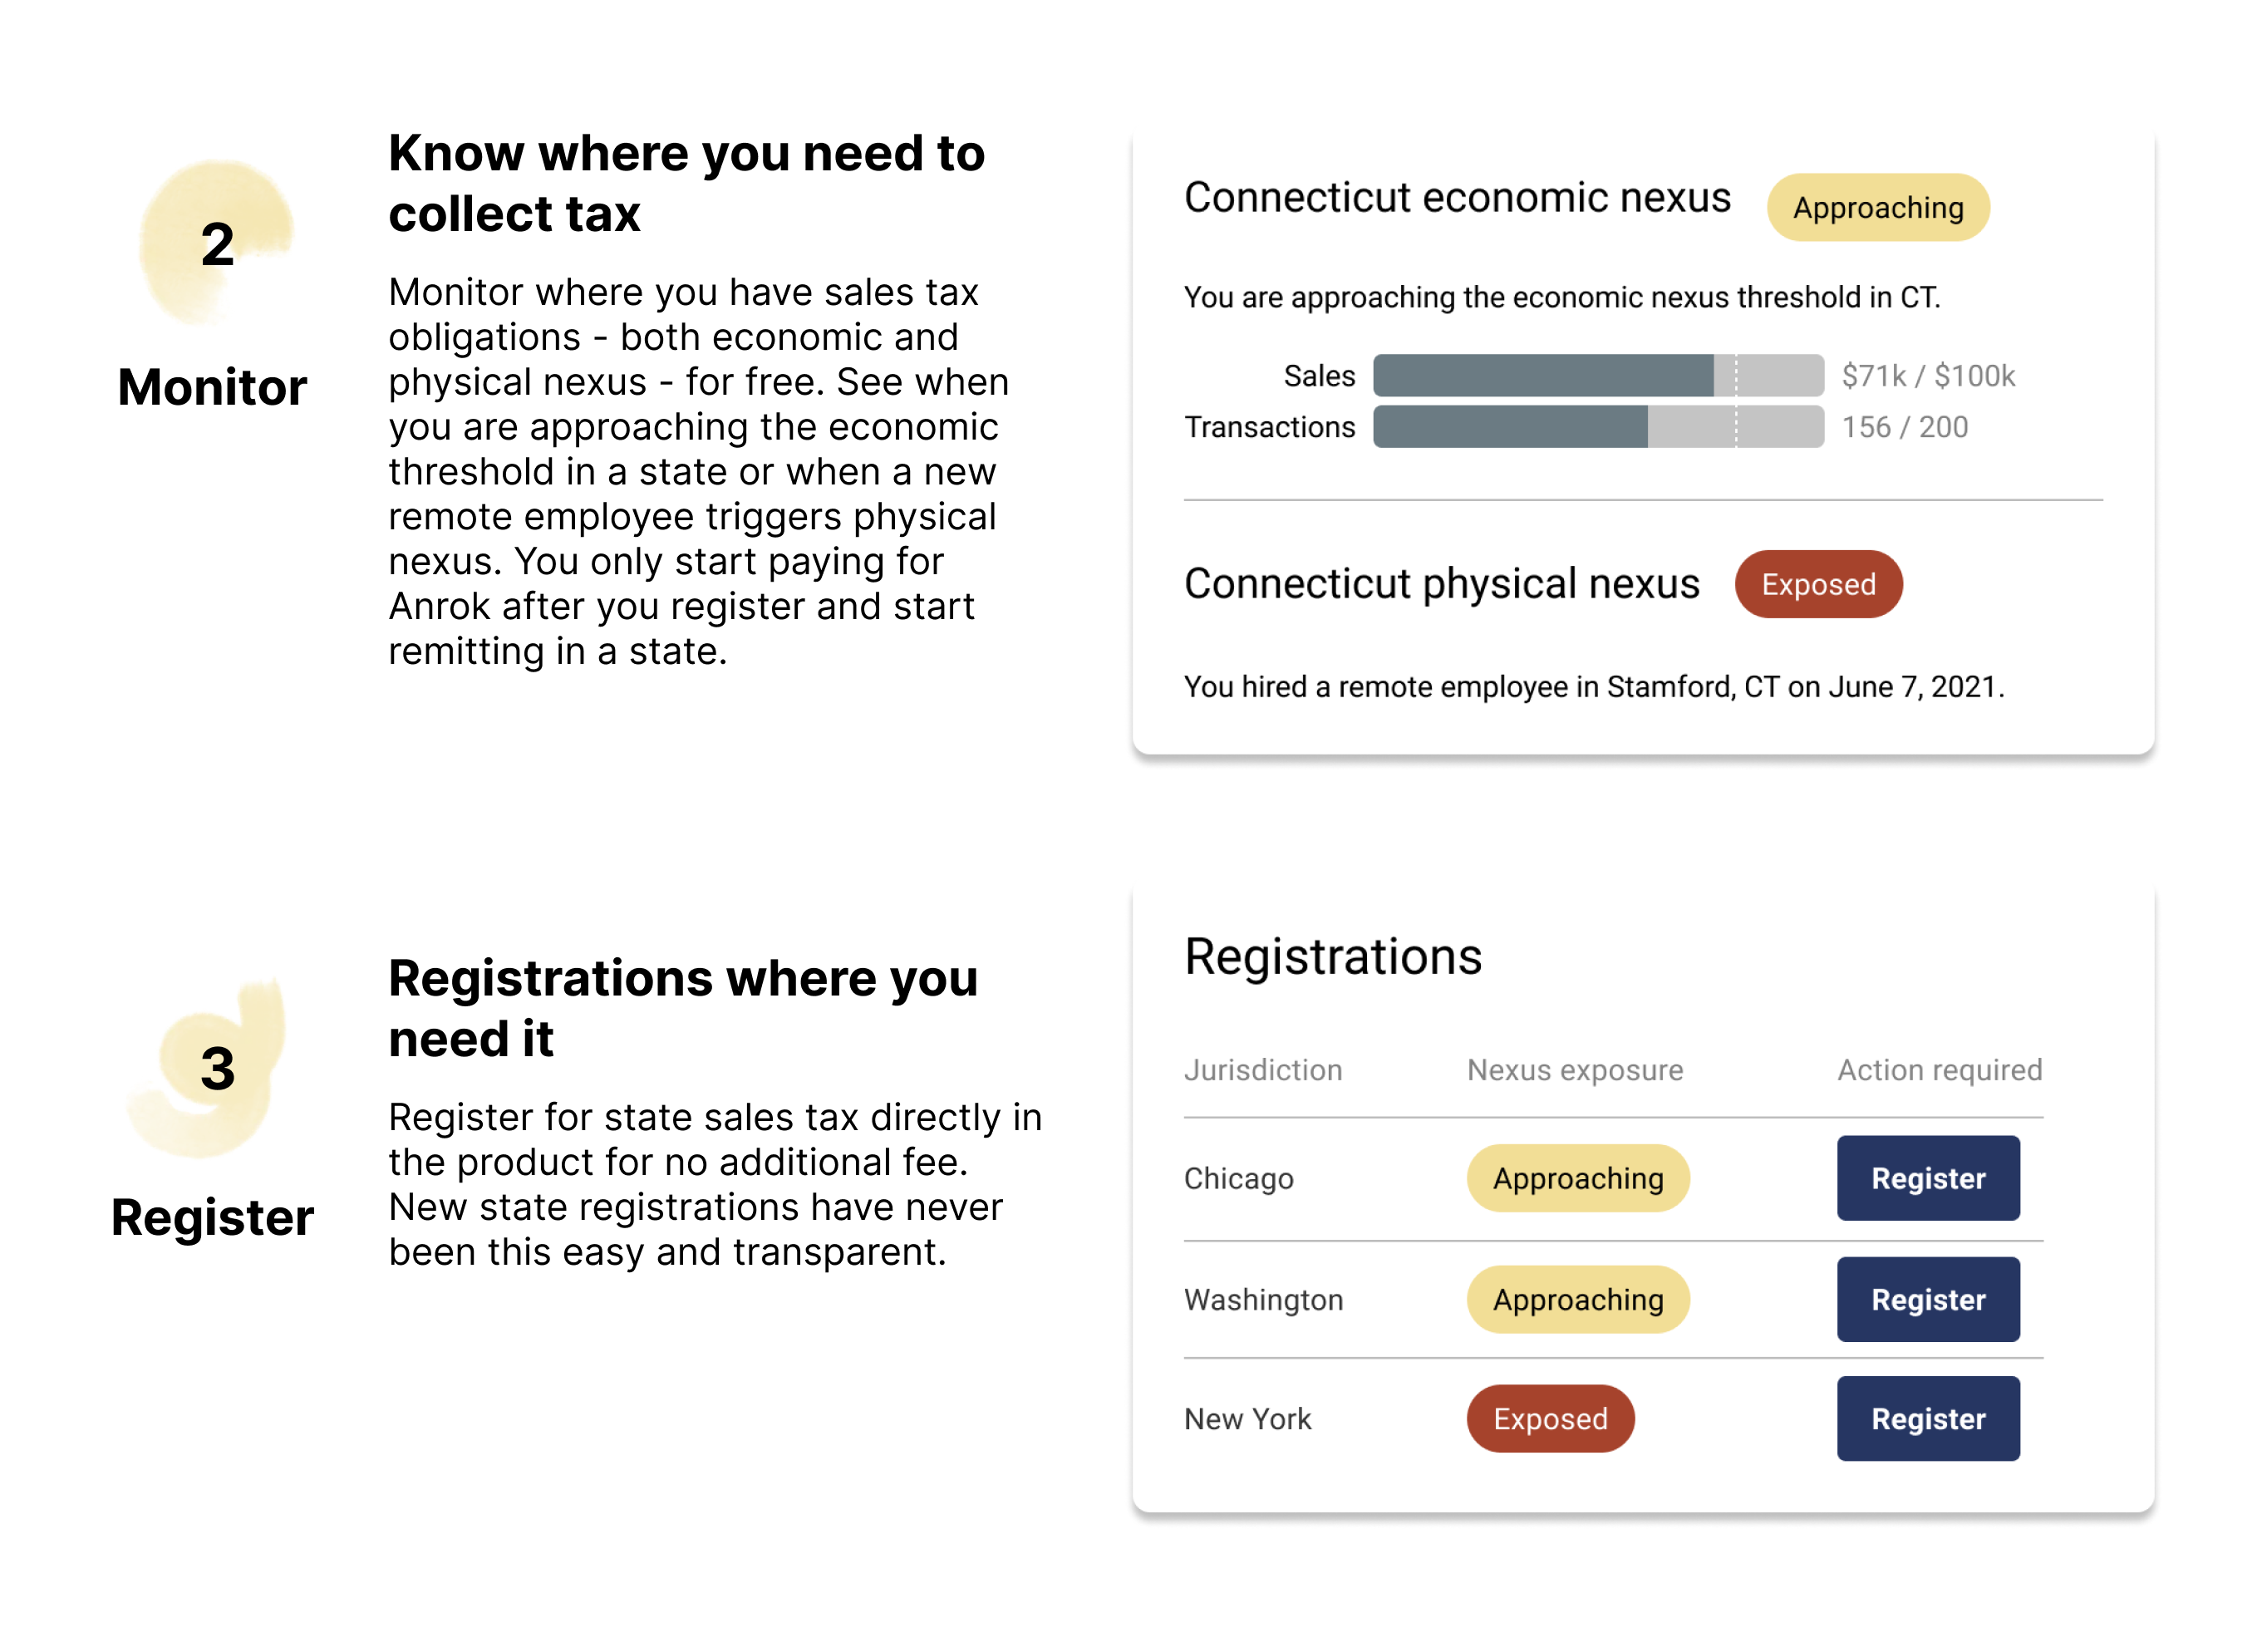Click the Connecticut economic nexus heading

[1456, 198]
